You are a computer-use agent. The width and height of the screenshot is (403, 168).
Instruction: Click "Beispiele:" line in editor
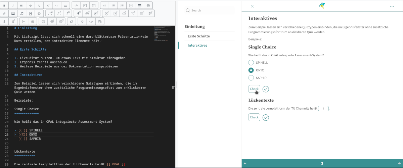24,100
